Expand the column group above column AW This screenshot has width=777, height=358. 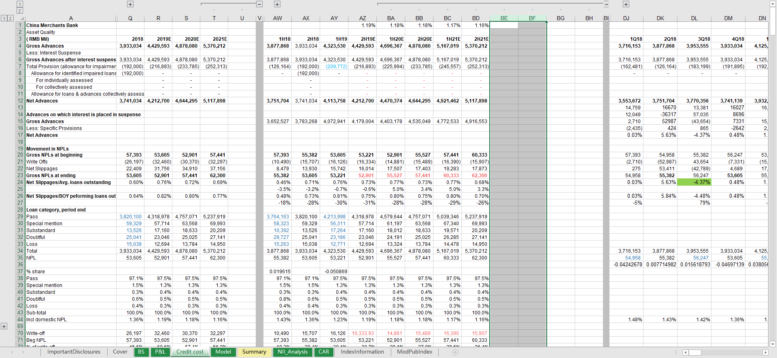[x=277, y=4]
